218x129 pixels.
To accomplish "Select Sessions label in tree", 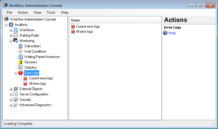I will pos(31,62).
